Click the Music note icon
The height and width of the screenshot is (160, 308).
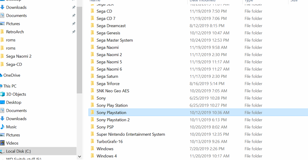[x=2, y=127]
